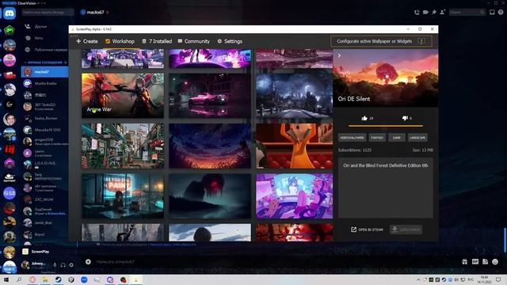Click the thumbs up like icon

coord(364,118)
